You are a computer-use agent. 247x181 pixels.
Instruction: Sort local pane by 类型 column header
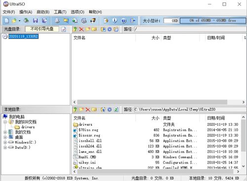pos(180,118)
